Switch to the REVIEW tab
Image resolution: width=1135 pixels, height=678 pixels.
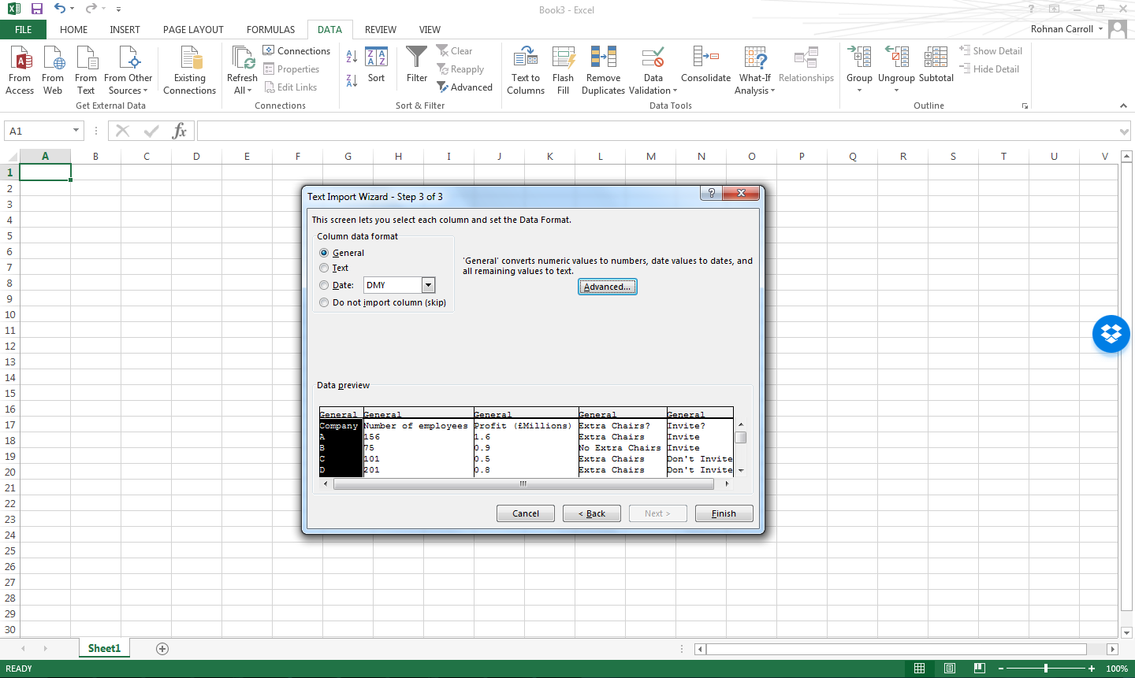[381, 30]
